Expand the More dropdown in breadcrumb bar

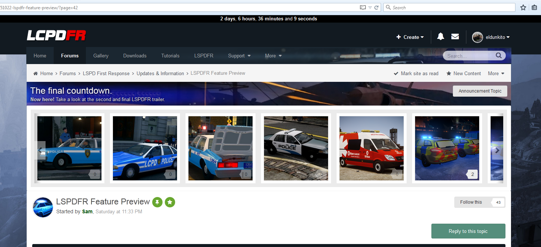click(496, 73)
